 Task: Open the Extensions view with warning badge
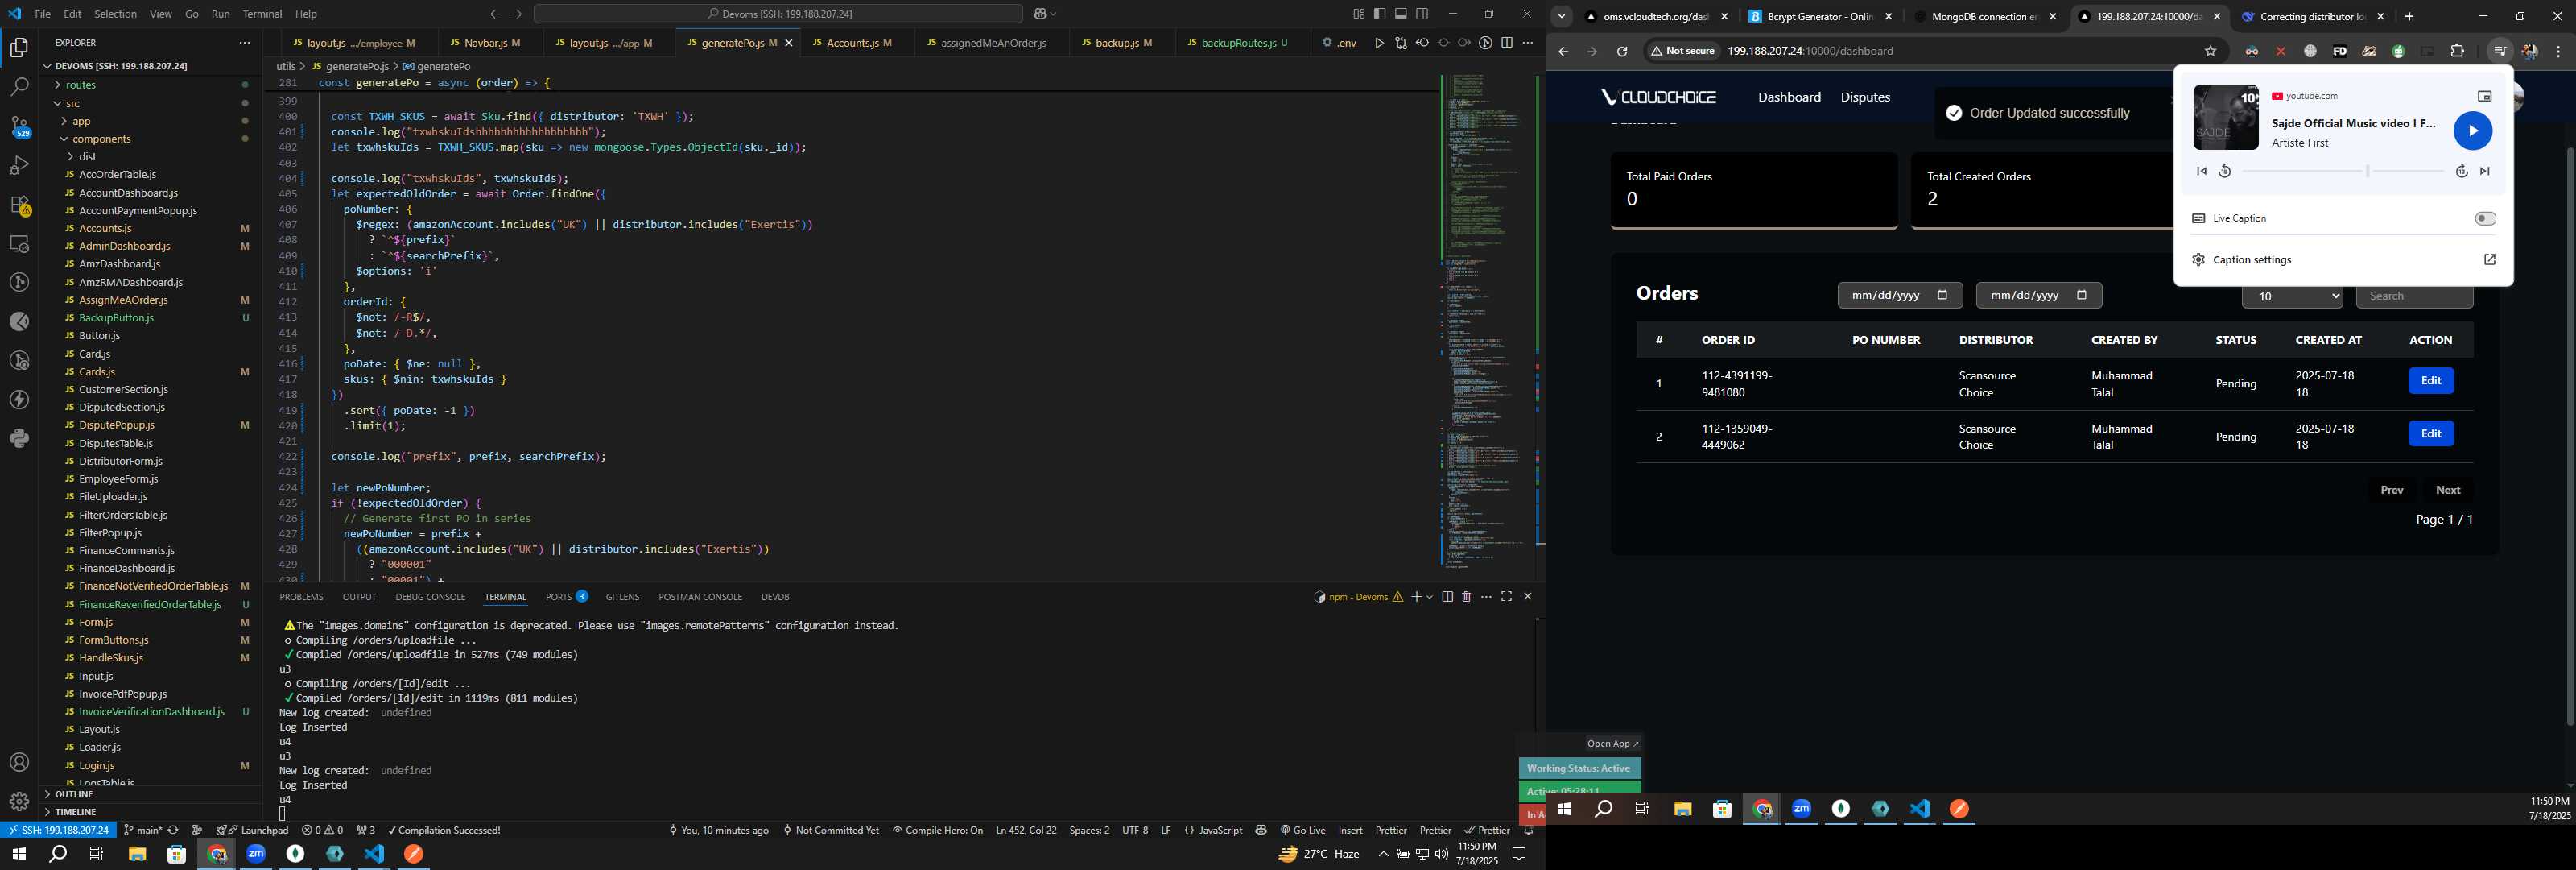coord(19,205)
